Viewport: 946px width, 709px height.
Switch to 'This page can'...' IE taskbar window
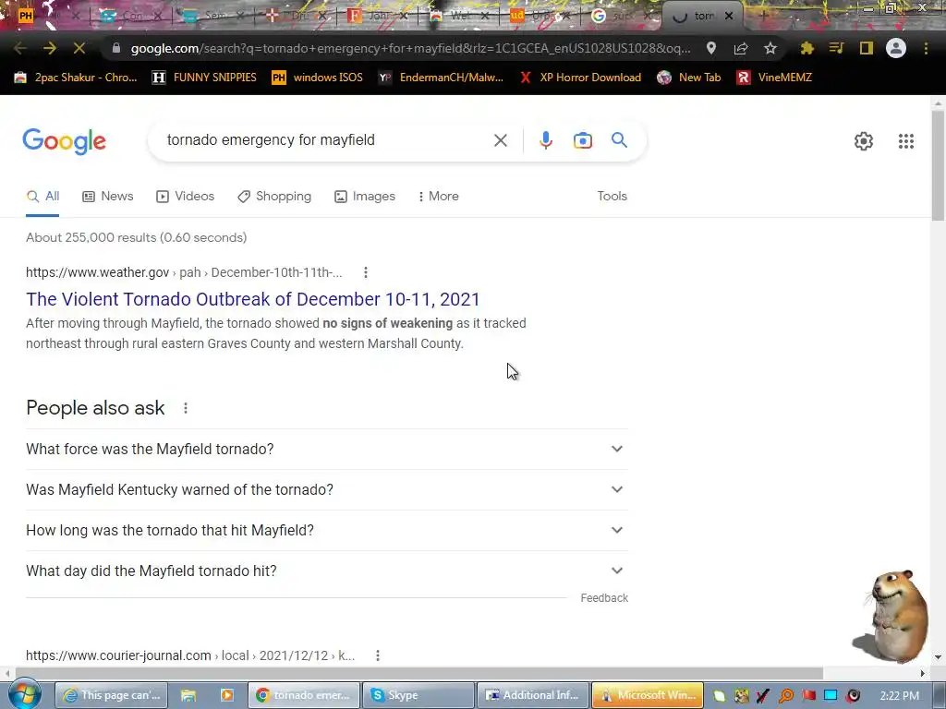112,695
